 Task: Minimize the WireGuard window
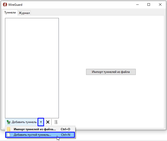pos(137,4)
